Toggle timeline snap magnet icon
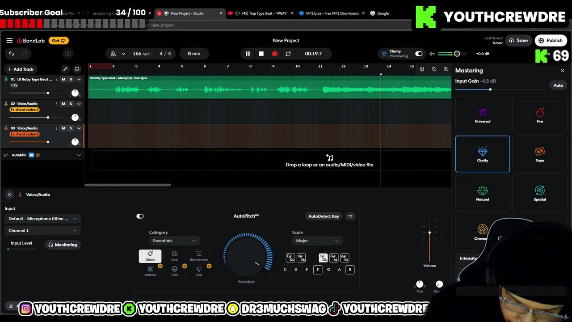The height and width of the screenshot is (322, 572). [422, 69]
